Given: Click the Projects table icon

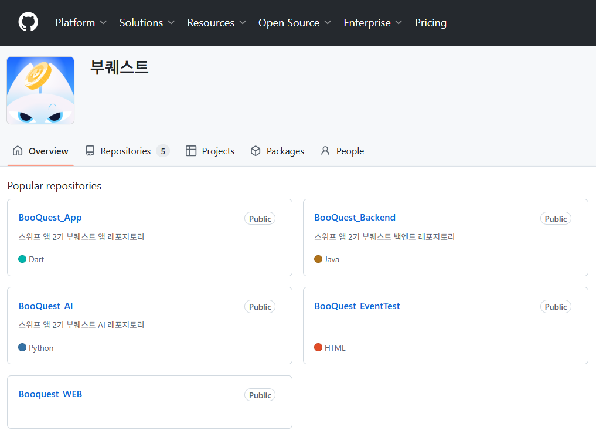Looking at the screenshot, I should [x=191, y=151].
